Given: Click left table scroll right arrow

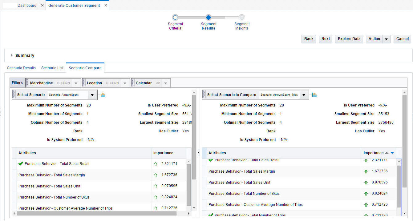Looking at the screenshot, I should click(x=189, y=213).
